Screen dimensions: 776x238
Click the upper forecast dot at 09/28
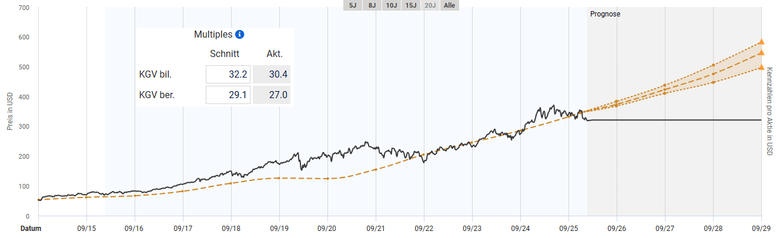coord(713,65)
